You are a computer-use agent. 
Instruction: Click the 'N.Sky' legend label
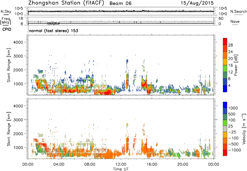click(x=6, y=11)
